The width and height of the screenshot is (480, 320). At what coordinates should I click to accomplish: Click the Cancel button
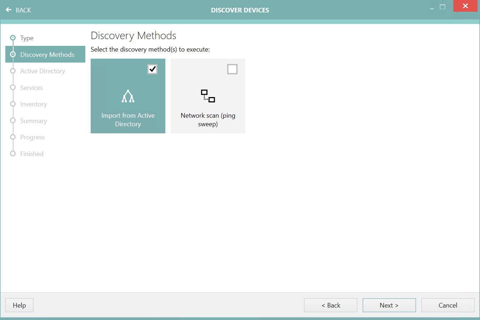[x=448, y=305]
